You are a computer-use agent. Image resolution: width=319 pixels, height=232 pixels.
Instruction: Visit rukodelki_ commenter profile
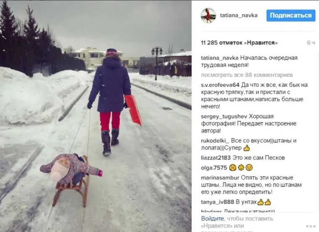215,141
